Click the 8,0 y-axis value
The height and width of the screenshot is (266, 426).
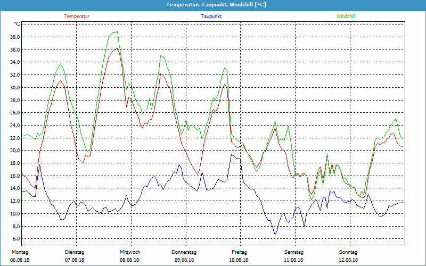tap(16, 226)
